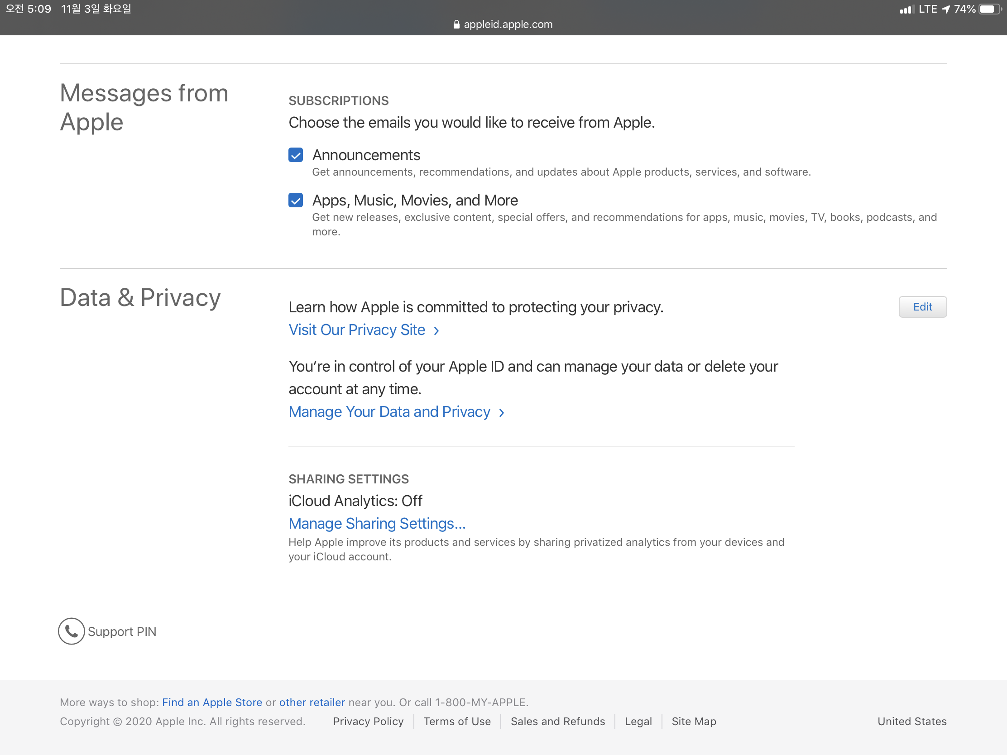Select Legal from the footer navigation
Image resolution: width=1007 pixels, height=755 pixels.
638,722
